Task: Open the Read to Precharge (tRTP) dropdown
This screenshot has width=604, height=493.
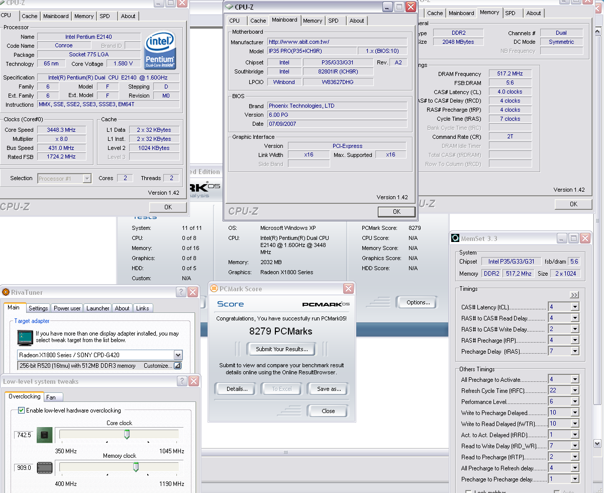Action: point(575,457)
